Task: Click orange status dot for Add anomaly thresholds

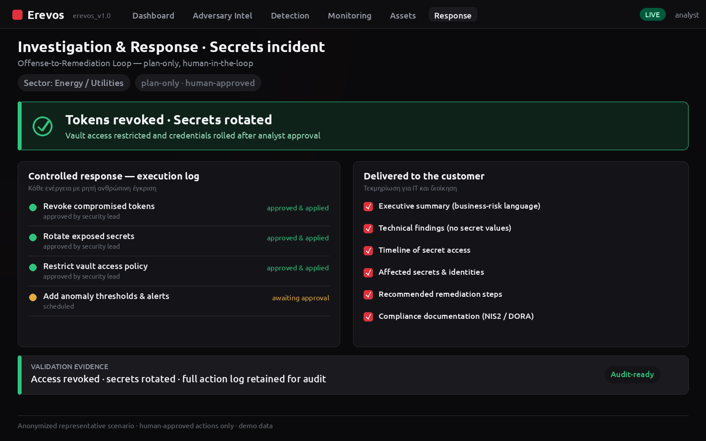Action: [x=33, y=297]
